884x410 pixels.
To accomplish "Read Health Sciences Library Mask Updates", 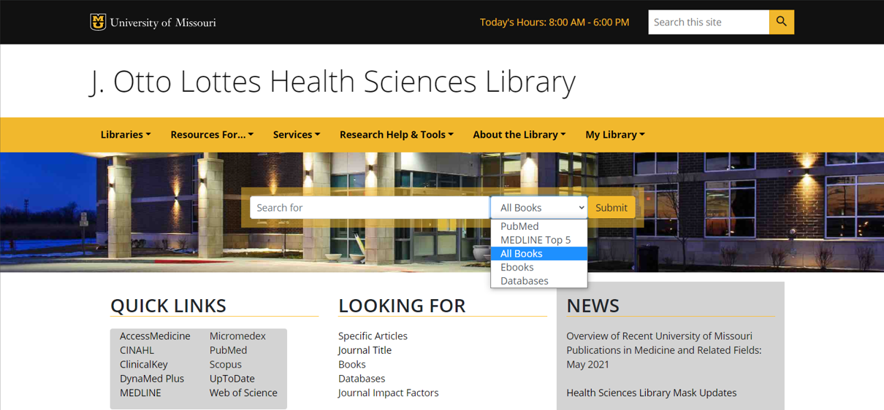I will [651, 392].
